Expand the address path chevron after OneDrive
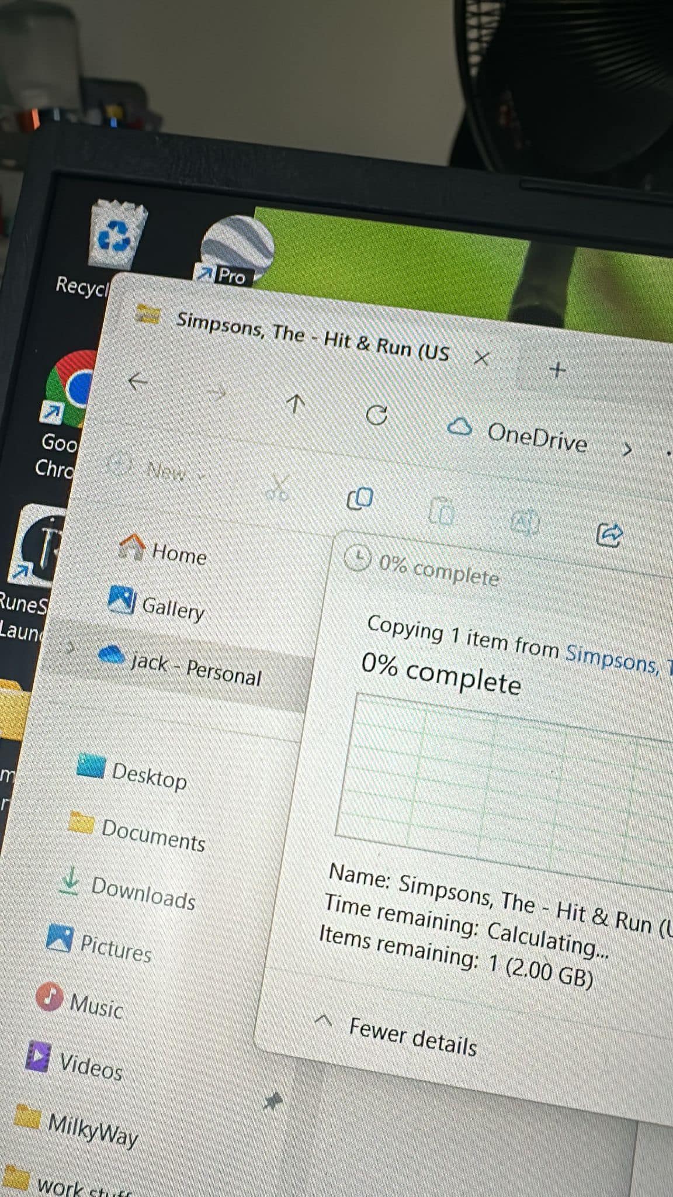 point(627,449)
